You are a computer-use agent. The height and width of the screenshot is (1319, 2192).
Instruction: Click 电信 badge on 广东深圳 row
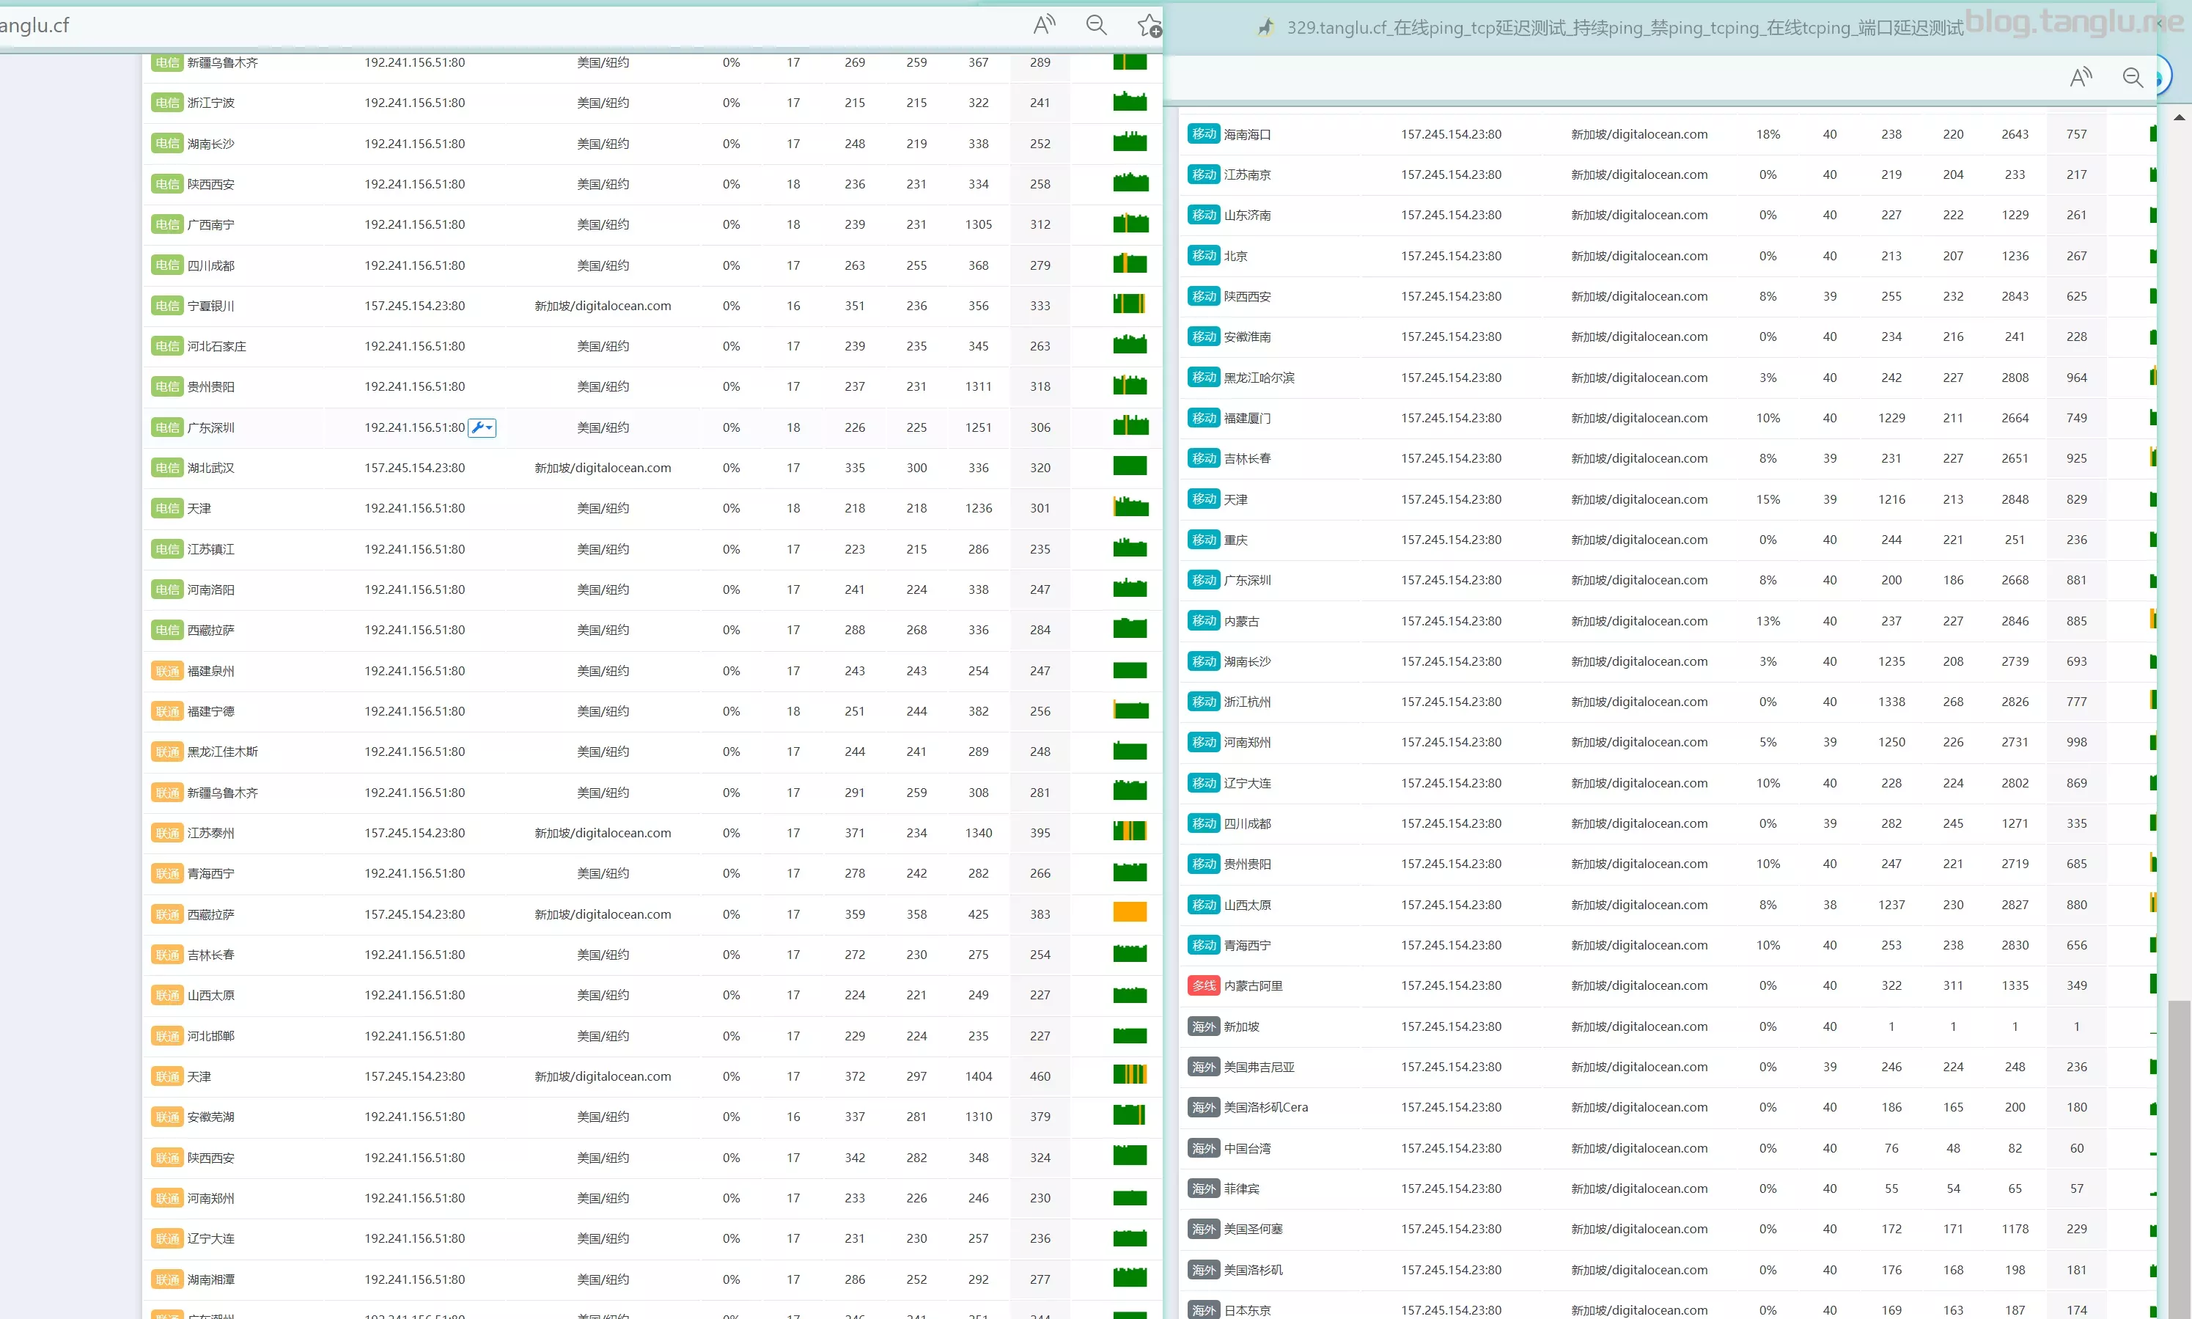[167, 427]
